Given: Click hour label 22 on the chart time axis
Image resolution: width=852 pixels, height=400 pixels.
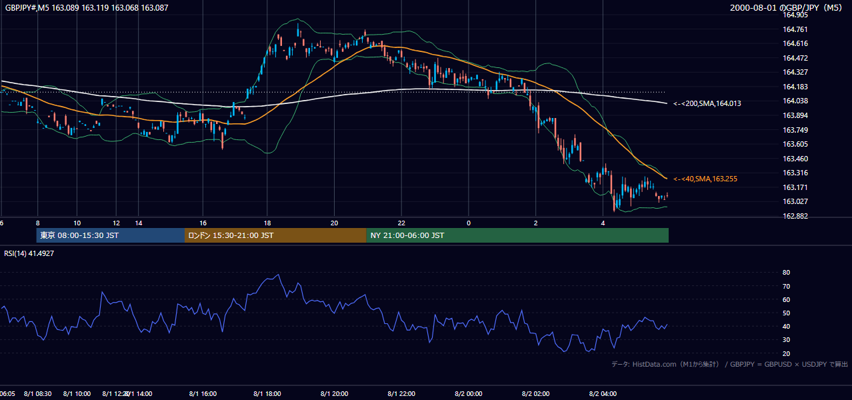Looking at the screenshot, I should [401, 223].
